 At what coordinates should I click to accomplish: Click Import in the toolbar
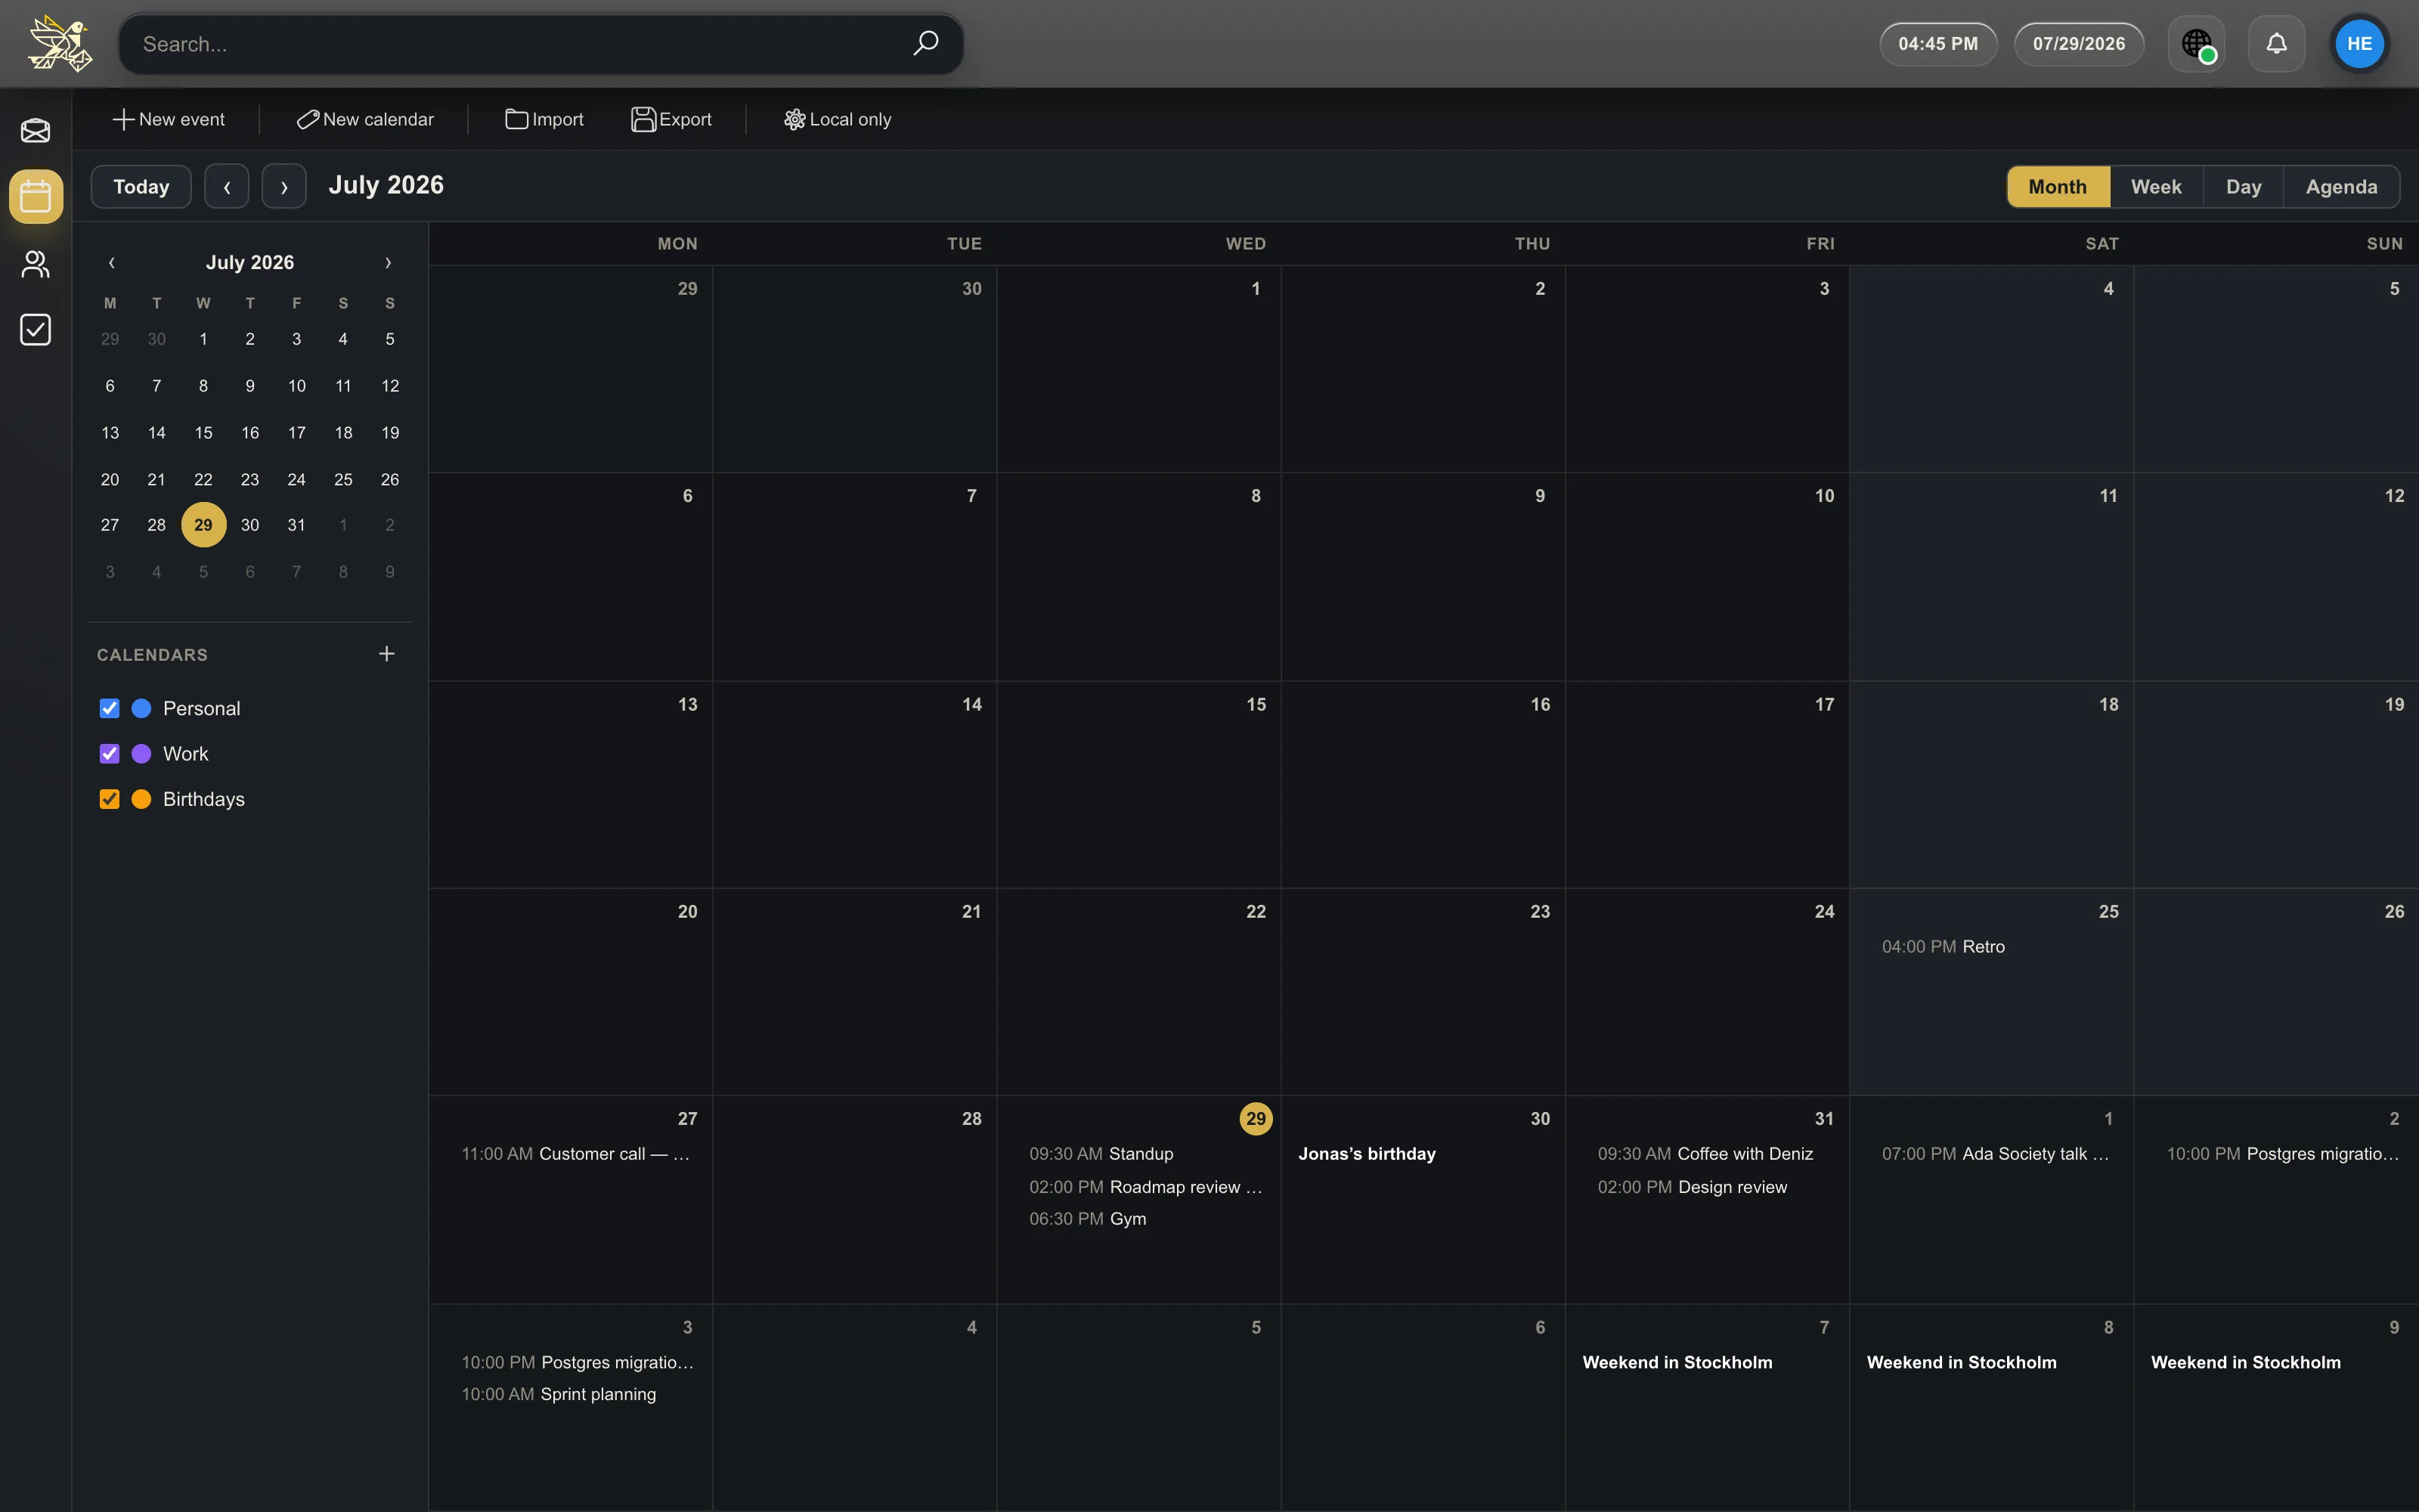(x=545, y=119)
